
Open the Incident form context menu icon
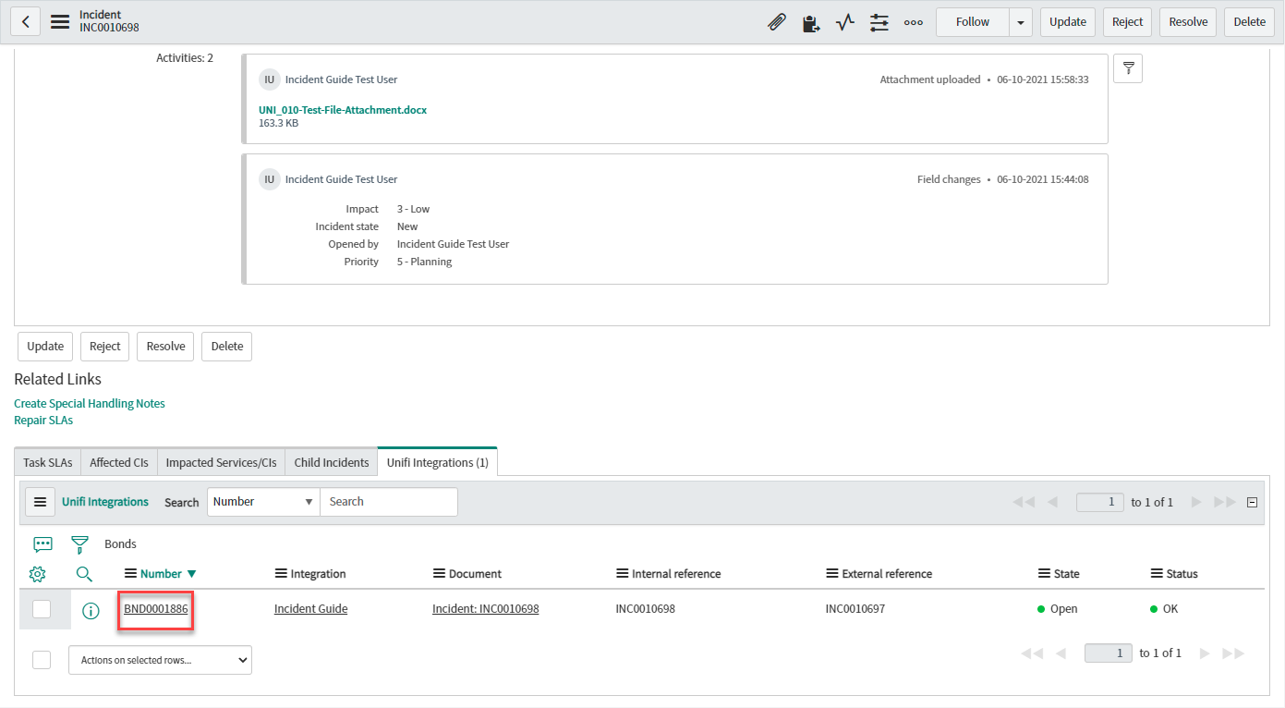(60, 22)
